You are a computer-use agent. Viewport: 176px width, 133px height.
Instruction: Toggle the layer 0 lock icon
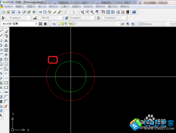(x=70, y=24)
